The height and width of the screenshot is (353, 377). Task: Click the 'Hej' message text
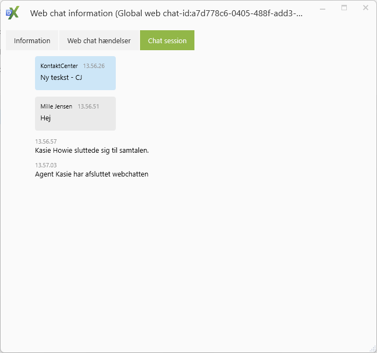tap(45, 118)
